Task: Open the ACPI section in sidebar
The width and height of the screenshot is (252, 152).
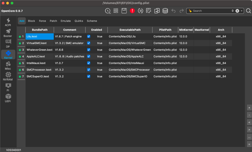Action: click(x=8, y=22)
